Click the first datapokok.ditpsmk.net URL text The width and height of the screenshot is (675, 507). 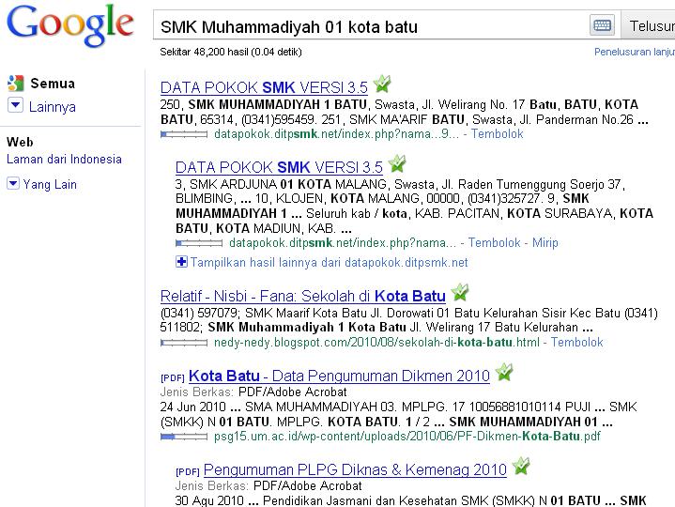pos(336,134)
